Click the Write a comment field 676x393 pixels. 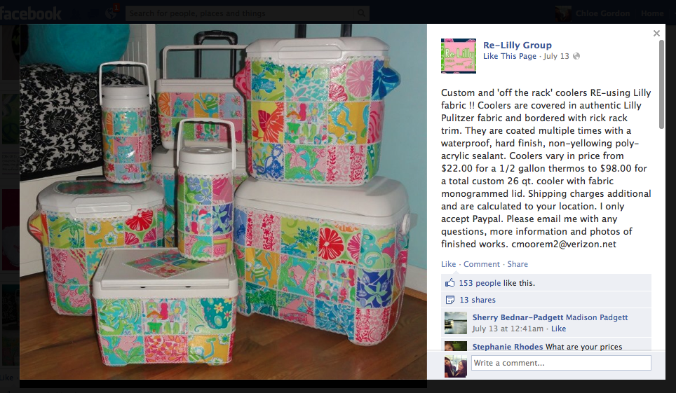561,363
